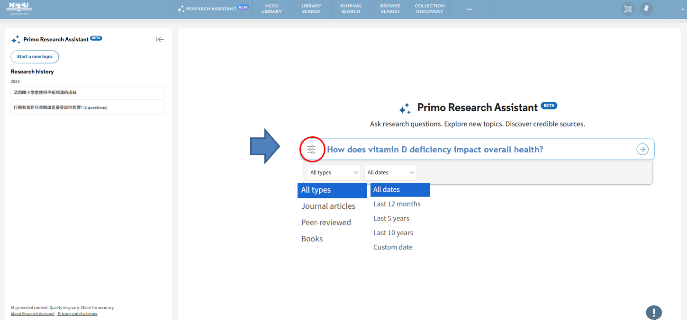Image resolution: width=687 pixels, height=320 pixels.
Task: Open history item 行動裝置對兒童閱讀素養發展的影響?
Action: [x=88, y=107]
